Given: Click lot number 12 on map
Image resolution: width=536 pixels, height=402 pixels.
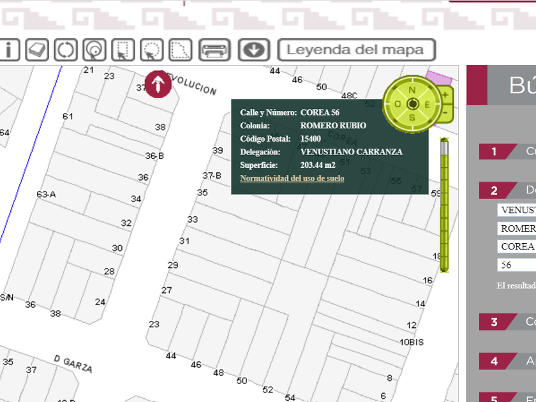Looking at the screenshot, I should (412, 325).
